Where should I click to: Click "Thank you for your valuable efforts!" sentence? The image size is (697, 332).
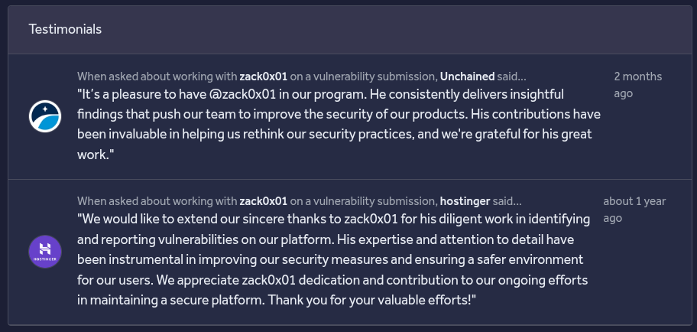pos(371,299)
